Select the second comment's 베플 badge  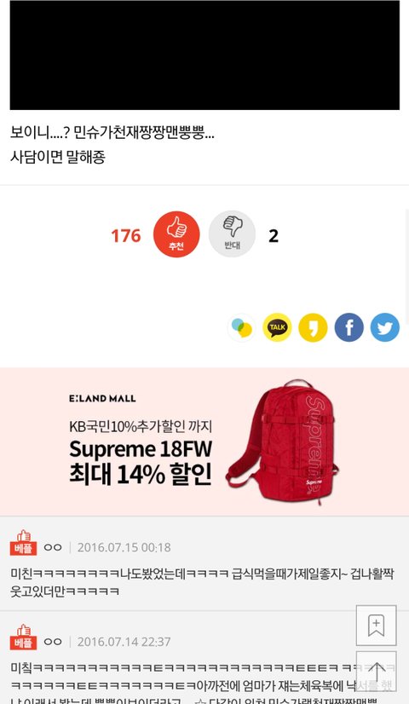point(23,638)
